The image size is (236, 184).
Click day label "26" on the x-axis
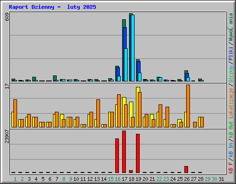coord(187,179)
